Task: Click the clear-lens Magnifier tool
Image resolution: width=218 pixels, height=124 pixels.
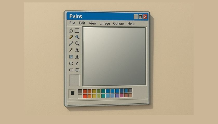Action: (x=77, y=44)
